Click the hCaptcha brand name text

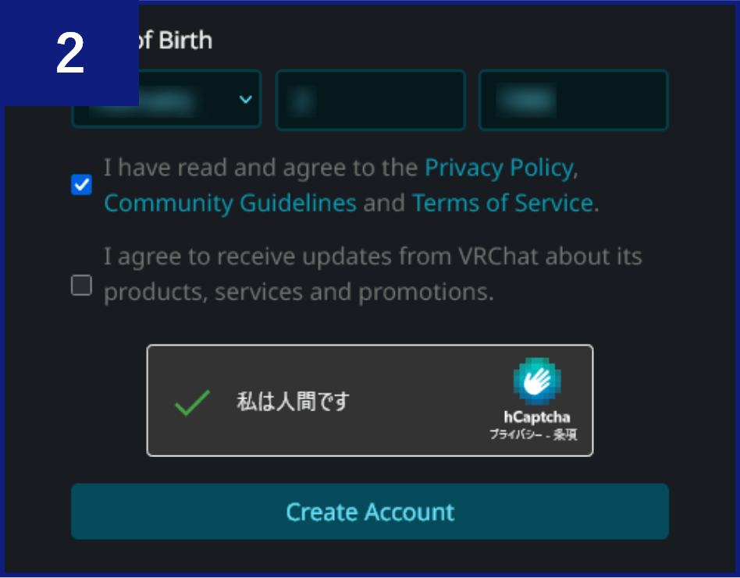pyautogui.click(x=536, y=417)
